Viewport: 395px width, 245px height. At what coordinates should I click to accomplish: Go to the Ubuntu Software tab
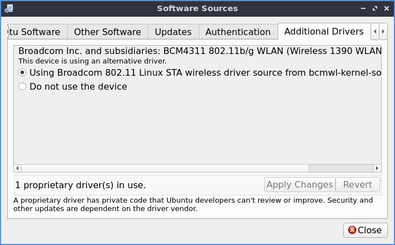[37, 32]
